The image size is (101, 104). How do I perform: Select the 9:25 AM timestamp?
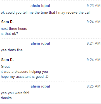pyautogui.click(x=93, y=86)
